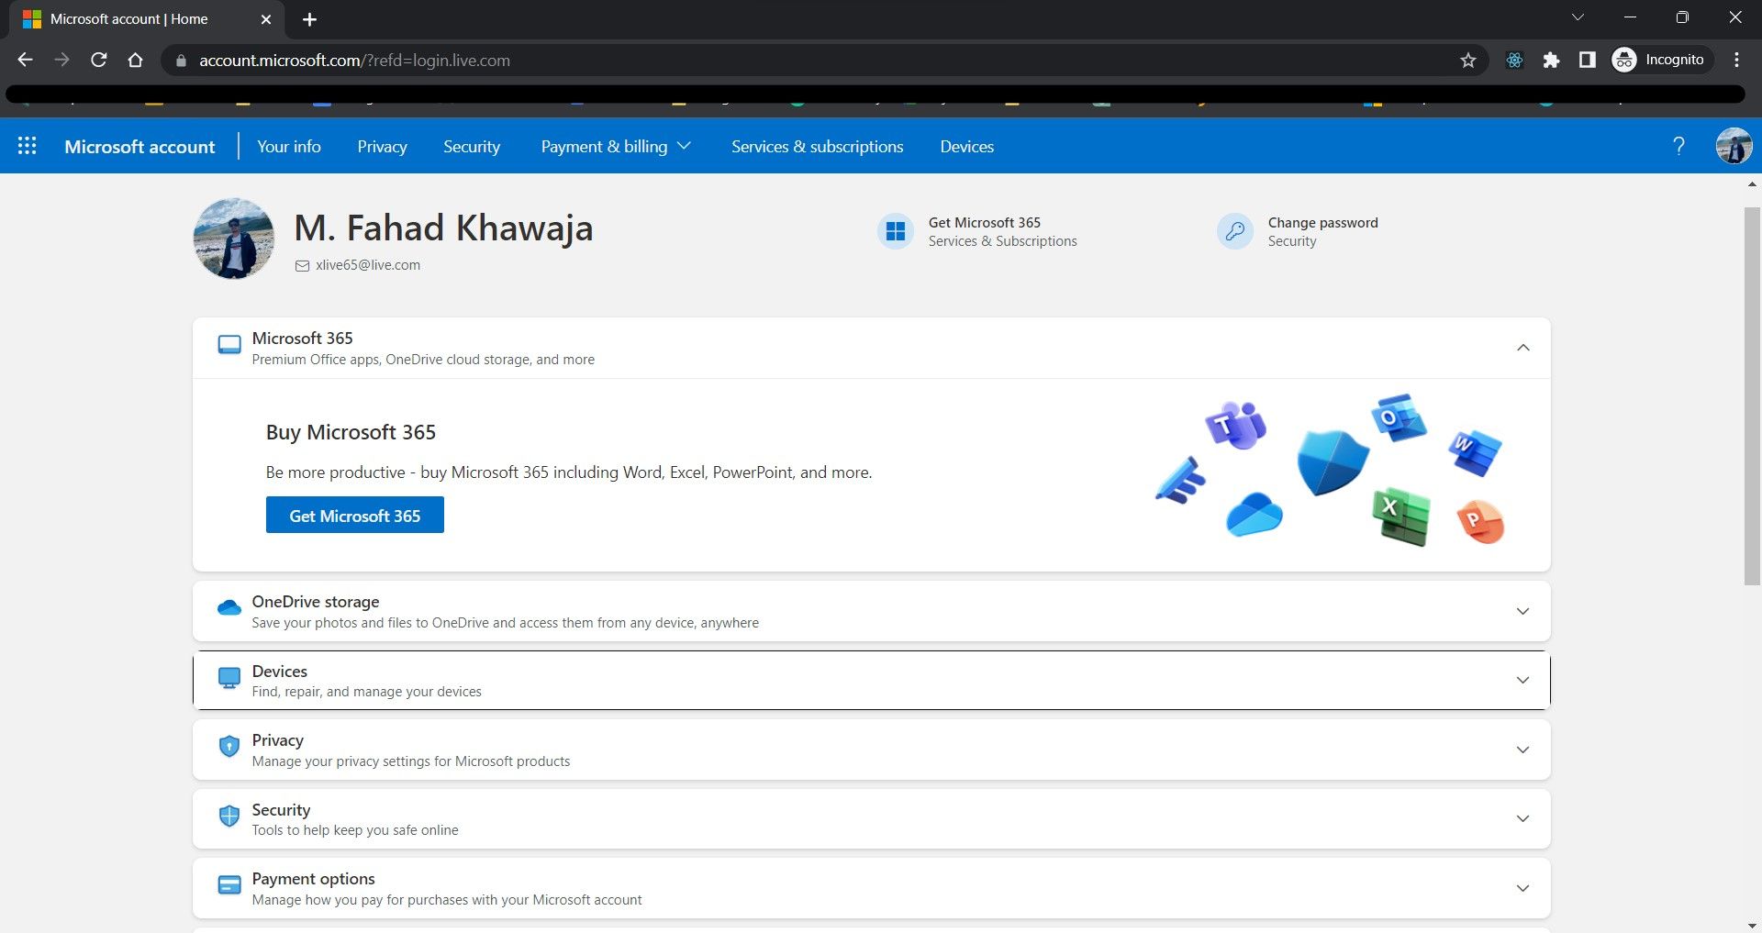1762x933 pixels.
Task: Click the Get Microsoft 365 button
Action: tap(354, 515)
